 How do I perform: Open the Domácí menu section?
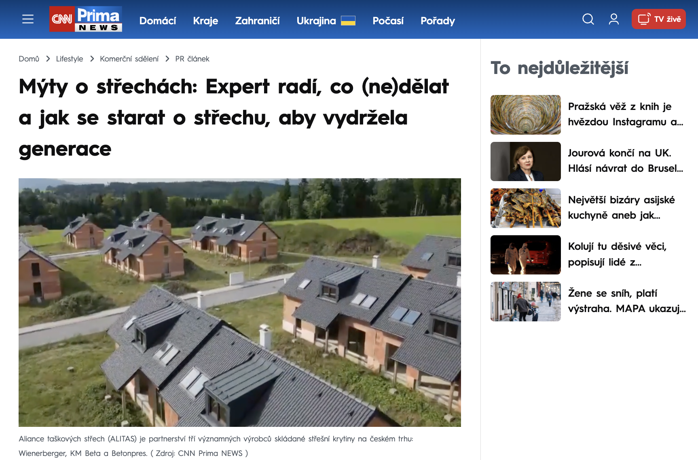(x=158, y=21)
